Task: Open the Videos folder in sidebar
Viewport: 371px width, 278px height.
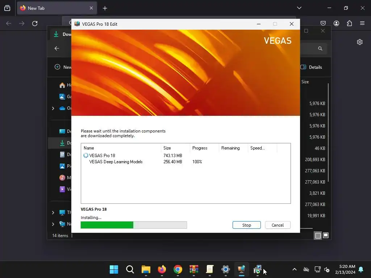Action: coord(65,189)
